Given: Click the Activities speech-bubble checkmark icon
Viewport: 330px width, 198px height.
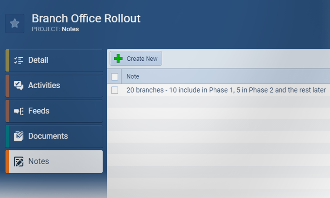Looking at the screenshot, I should click(x=18, y=86).
